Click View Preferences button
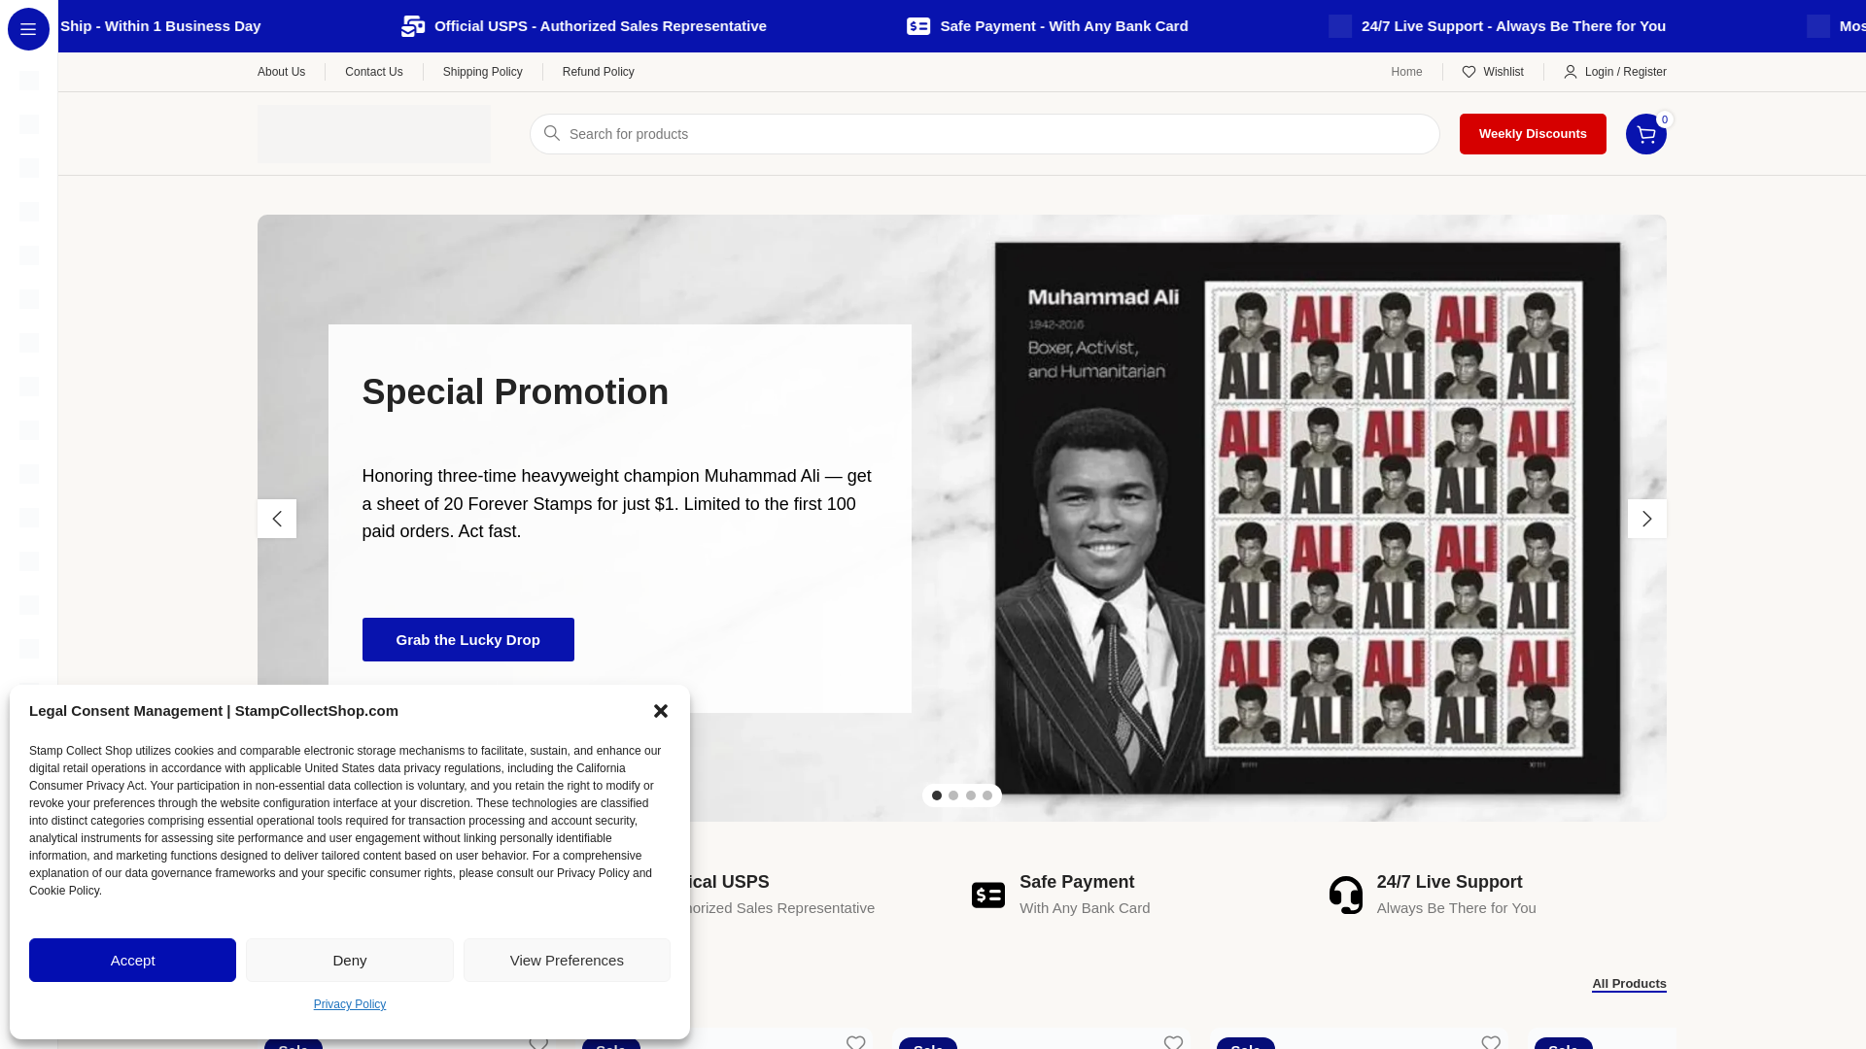Screen dimensions: 1866x1049 tap(567, 960)
